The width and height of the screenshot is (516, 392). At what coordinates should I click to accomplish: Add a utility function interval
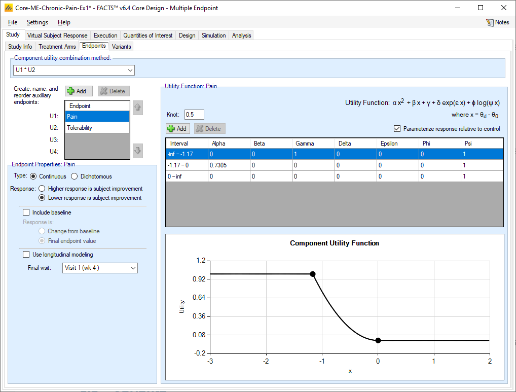click(177, 129)
